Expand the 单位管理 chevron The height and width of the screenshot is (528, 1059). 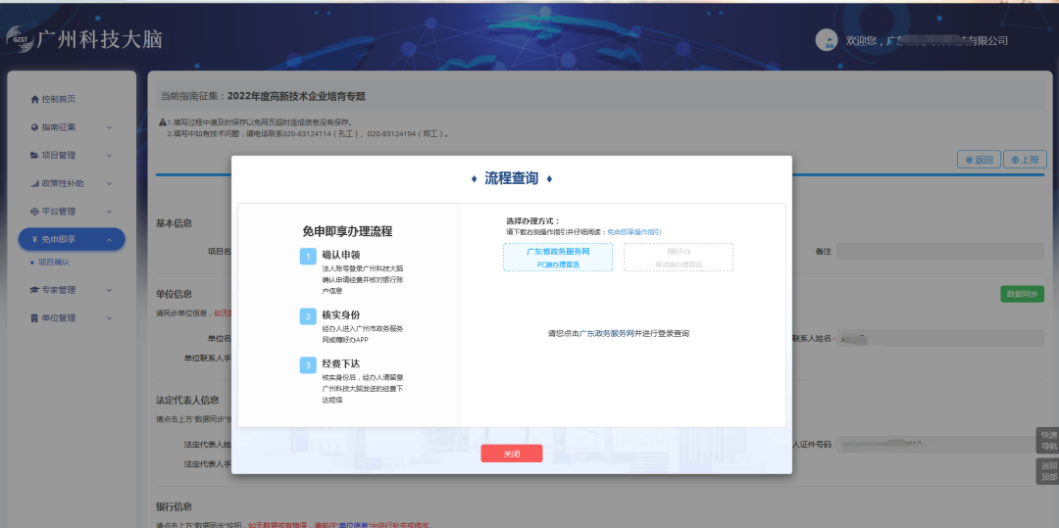point(109,317)
